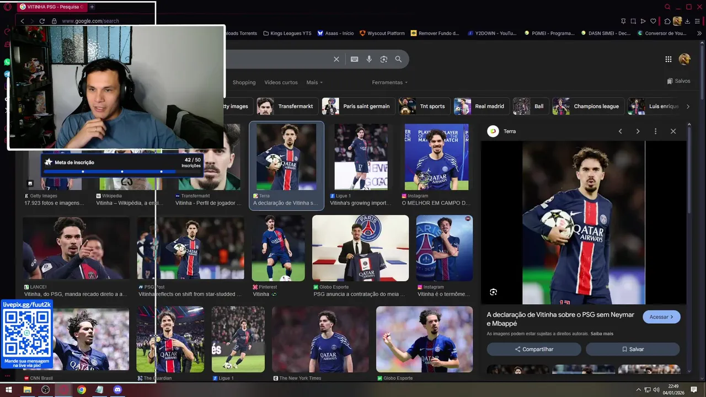
Task: Search open tabs with the red magnifier
Action: pyautogui.click(x=667, y=7)
